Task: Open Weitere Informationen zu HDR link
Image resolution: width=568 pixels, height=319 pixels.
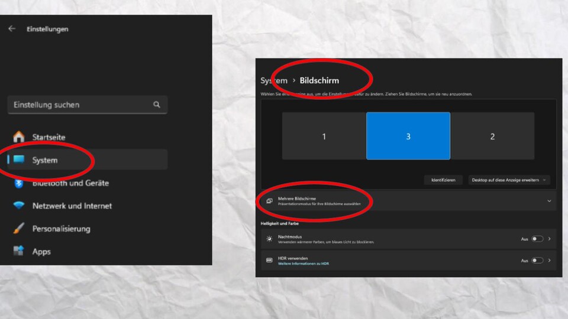Action: click(x=303, y=263)
